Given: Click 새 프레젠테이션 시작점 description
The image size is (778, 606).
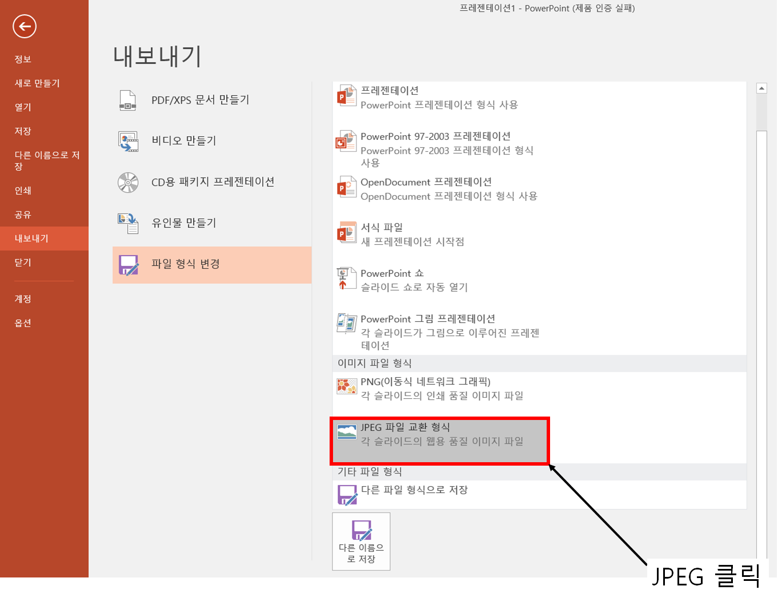Looking at the screenshot, I should pyautogui.click(x=412, y=242).
